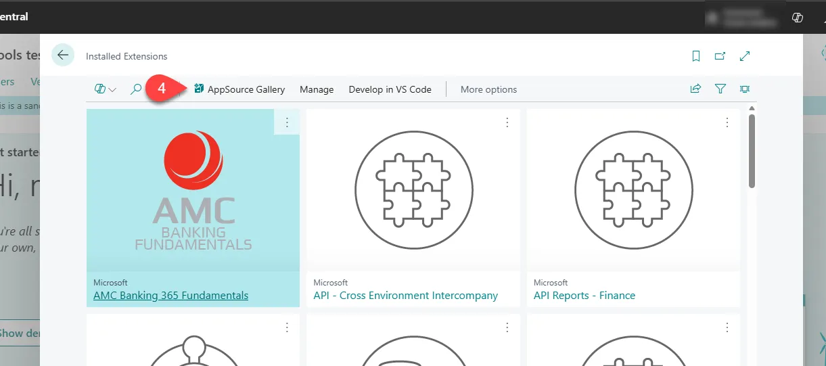Open Copilot dropdown in action bar
Screen dimensions: 826x366
(x=106, y=89)
